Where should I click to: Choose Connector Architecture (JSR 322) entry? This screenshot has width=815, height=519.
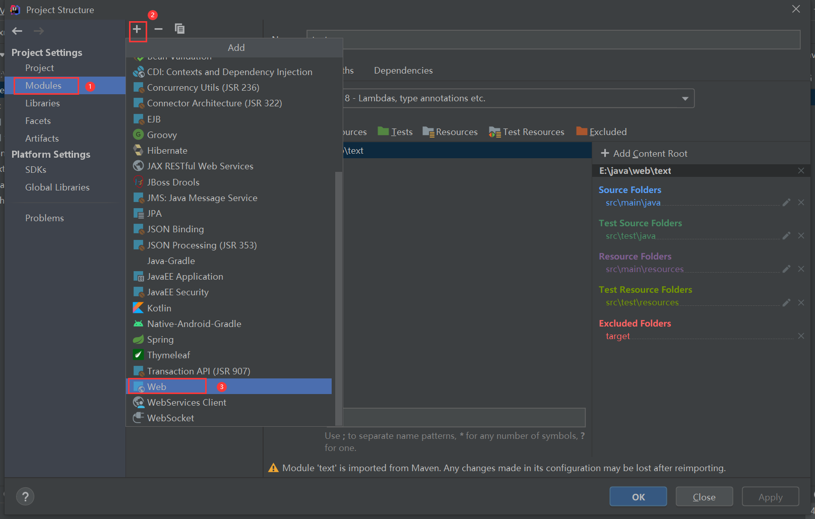(229, 103)
